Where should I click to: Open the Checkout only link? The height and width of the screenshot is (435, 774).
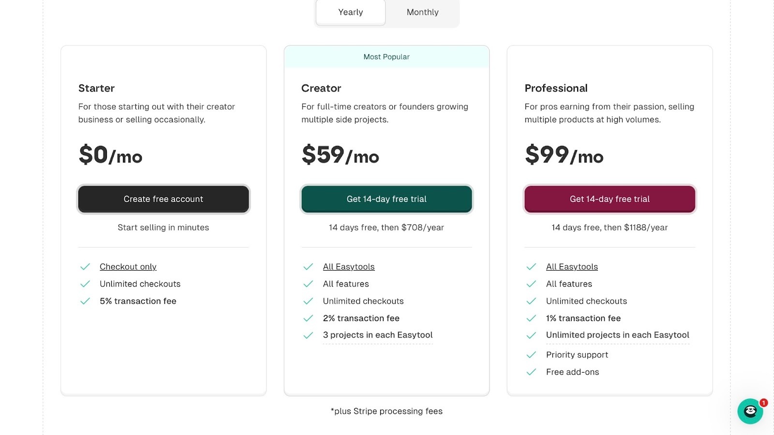pos(128,267)
